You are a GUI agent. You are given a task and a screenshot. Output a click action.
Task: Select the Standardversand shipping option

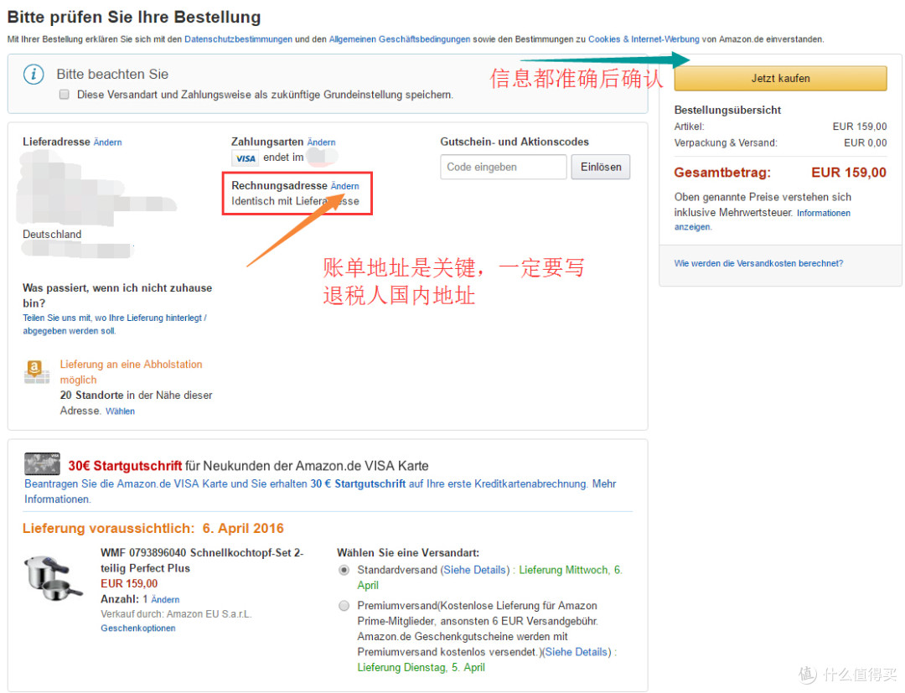(x=344, y=570)
